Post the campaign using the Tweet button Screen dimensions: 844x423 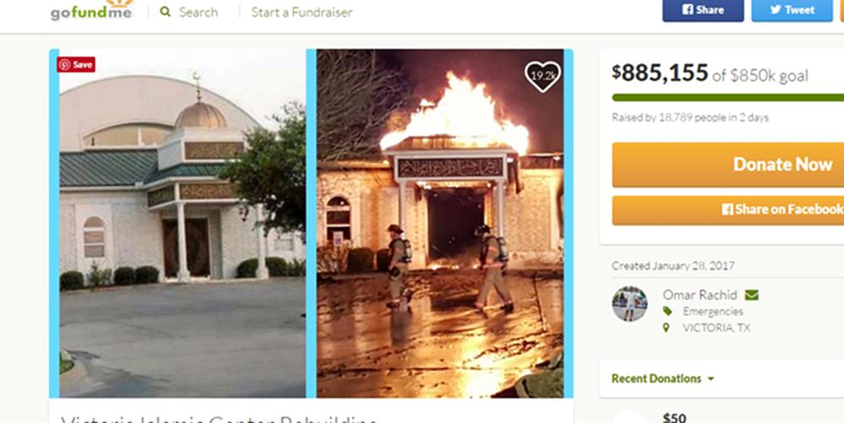point(792,10)
